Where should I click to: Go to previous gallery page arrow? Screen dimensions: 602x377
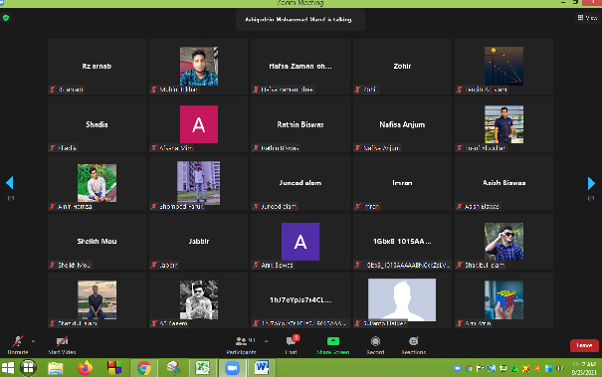pos(10,183)
